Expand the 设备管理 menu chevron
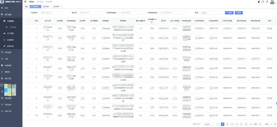This screenshot has width=277, height=127. 19,65
